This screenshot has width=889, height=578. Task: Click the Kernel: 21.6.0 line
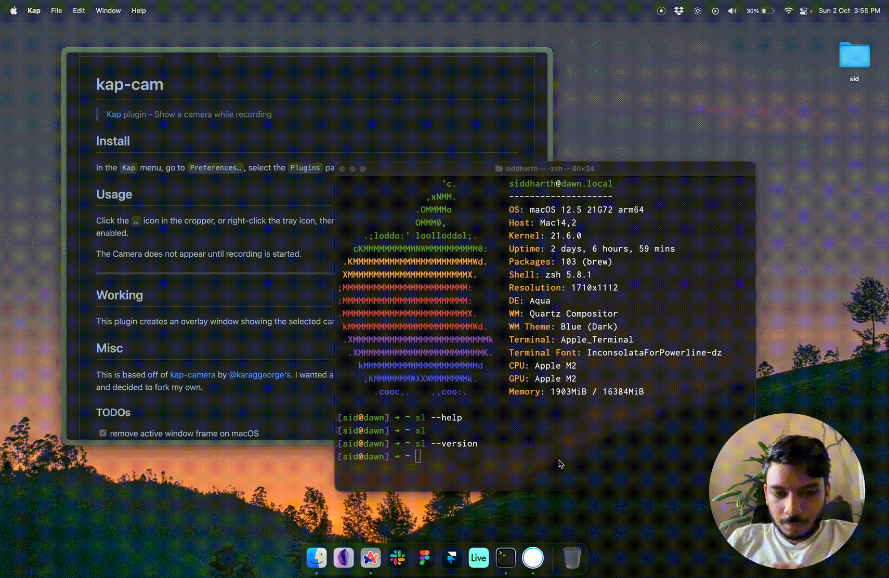tap(545, 235)
